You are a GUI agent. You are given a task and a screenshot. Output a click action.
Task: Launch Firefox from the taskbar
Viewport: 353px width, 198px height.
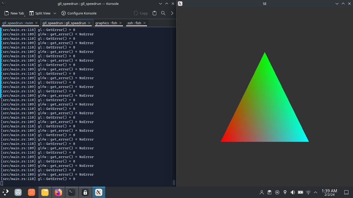coord(58,193)
